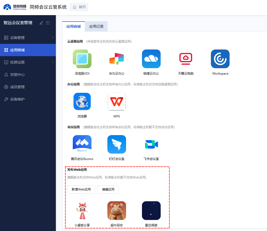This screenshot has width=267, height=231.
Task: Go to 告警中心 in the sidebar
Action: pos(17,75)
